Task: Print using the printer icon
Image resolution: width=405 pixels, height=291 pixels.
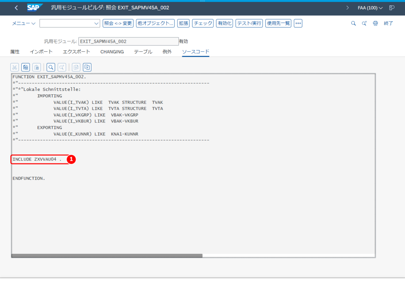Action: coord(375,23)
